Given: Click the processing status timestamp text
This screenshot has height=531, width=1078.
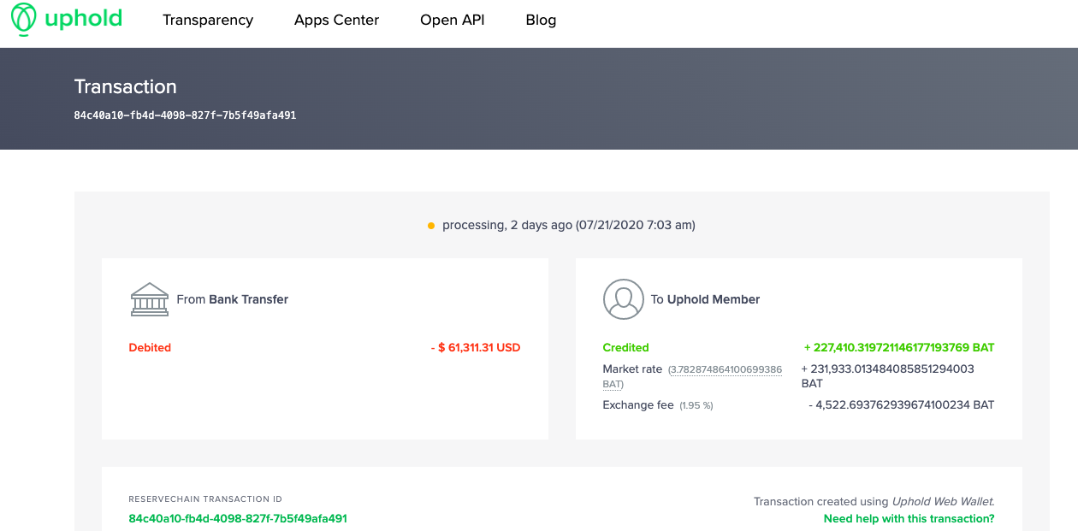Looking at the screenshot, I should pyautogui.click(x=569, y=225).
